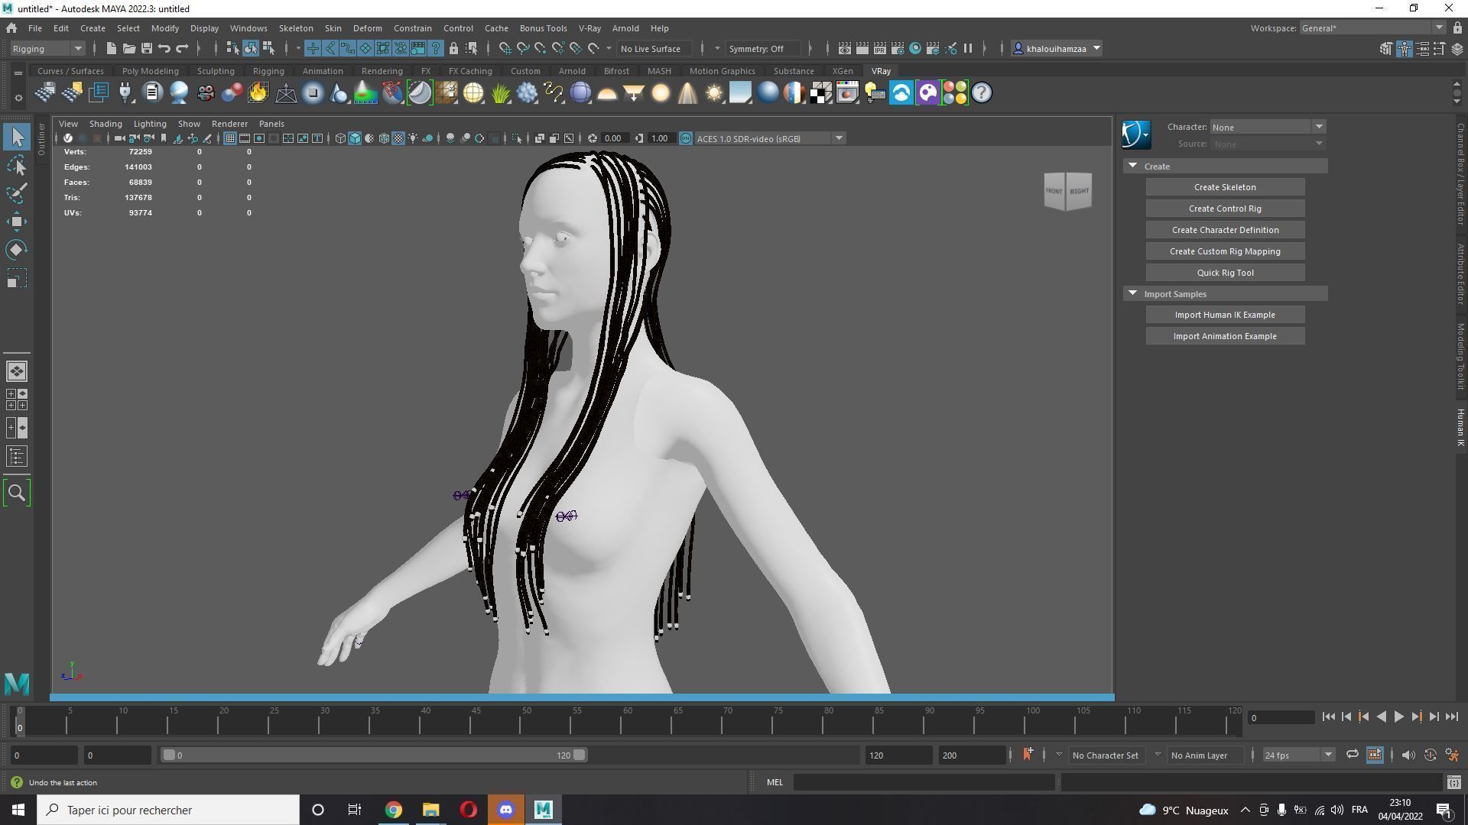Toggle pause on IPR render
Viewport: 1468px width, 825px height.
click(968, 48)
